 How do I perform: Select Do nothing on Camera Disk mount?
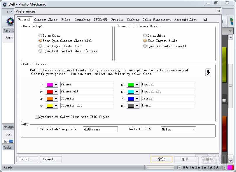145,35
